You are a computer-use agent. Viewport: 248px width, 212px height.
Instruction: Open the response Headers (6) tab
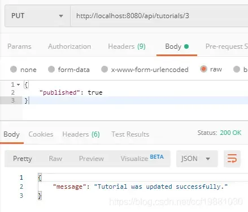[x=81, y=134]
